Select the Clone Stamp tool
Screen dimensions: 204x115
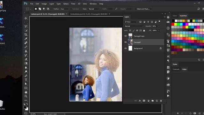[x=26, y=51]
